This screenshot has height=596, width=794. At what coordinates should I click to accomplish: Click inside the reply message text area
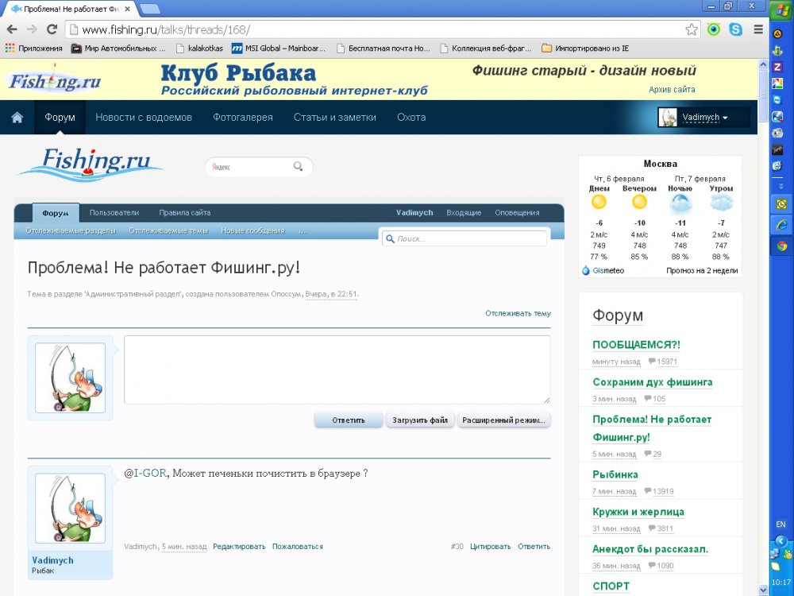pyautogui.click(x=337, y=370)
